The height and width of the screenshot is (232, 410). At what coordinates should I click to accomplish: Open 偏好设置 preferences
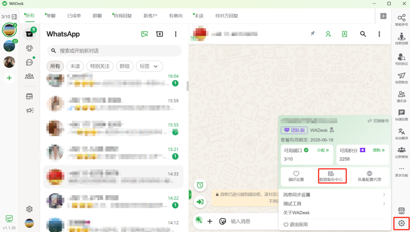296,176
